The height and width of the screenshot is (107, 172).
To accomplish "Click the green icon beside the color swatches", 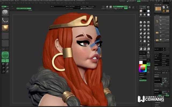I will tap(148, 64).
